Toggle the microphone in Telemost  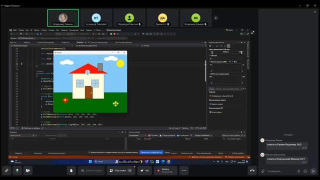tap(17, 170)
